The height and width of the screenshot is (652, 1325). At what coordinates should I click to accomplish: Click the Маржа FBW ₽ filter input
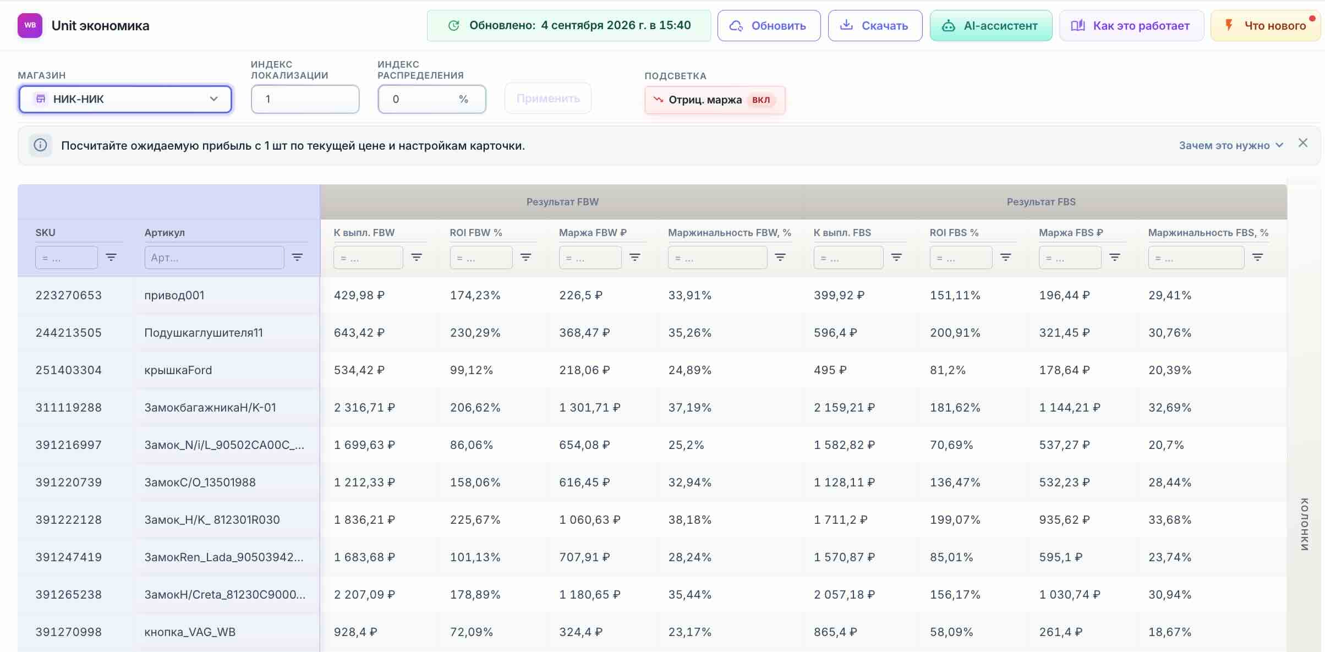pyautogui.click(x=590, y=257)
